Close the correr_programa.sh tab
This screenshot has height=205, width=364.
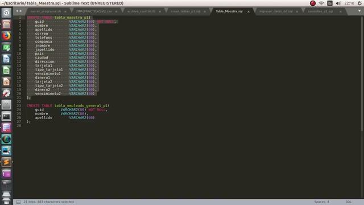(65, 11)
